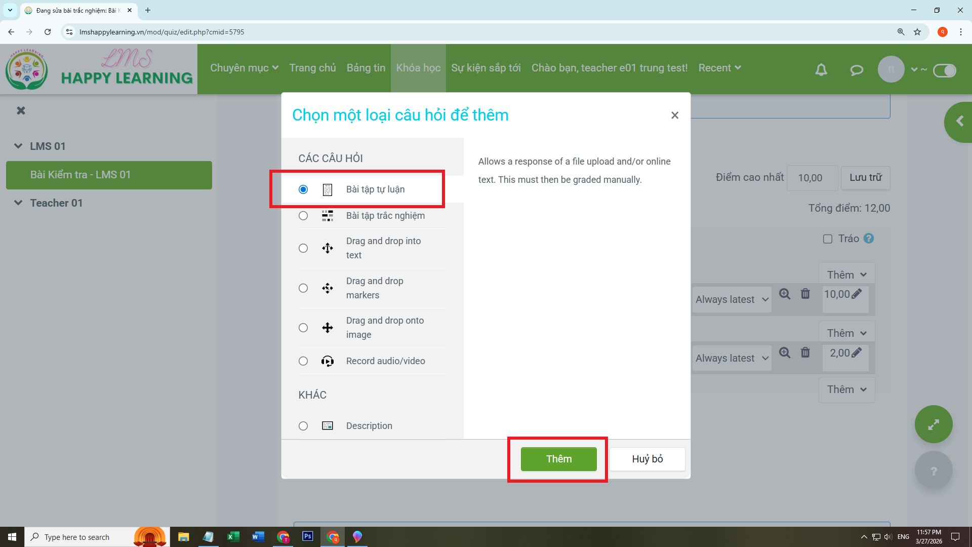Image resolution: width=972 pixels, height=547 pixels.
Task: Click the notifications bell icon
Action: (821, 70)
